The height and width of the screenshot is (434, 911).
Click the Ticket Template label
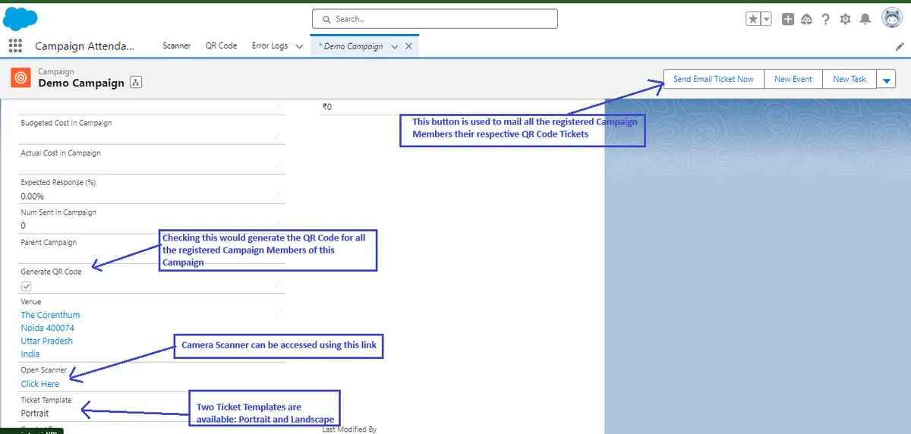(x=46, y=400)
